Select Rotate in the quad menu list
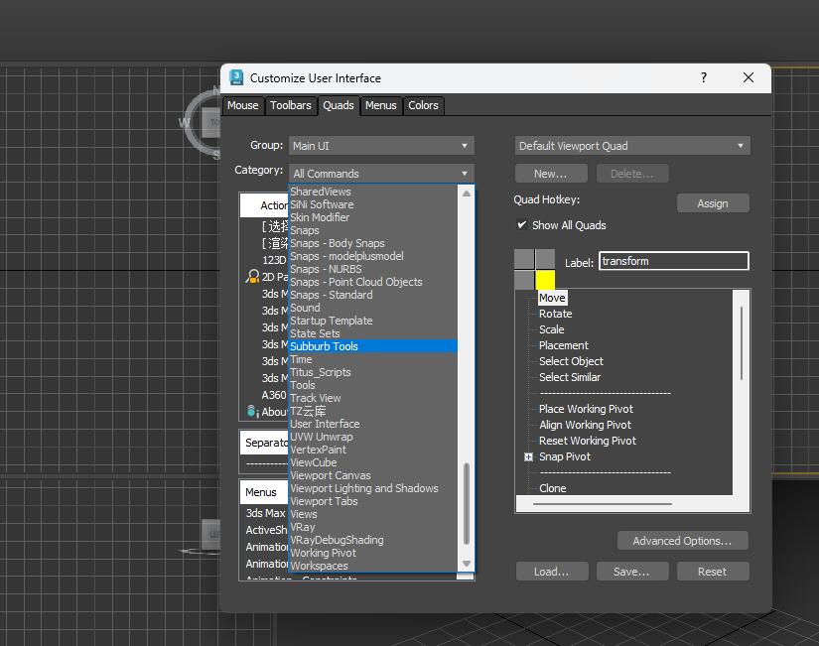Screen dimensions: 819x646 point(555,314)
